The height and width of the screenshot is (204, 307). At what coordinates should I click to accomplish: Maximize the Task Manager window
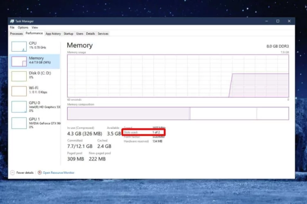(x=278, y=21)
